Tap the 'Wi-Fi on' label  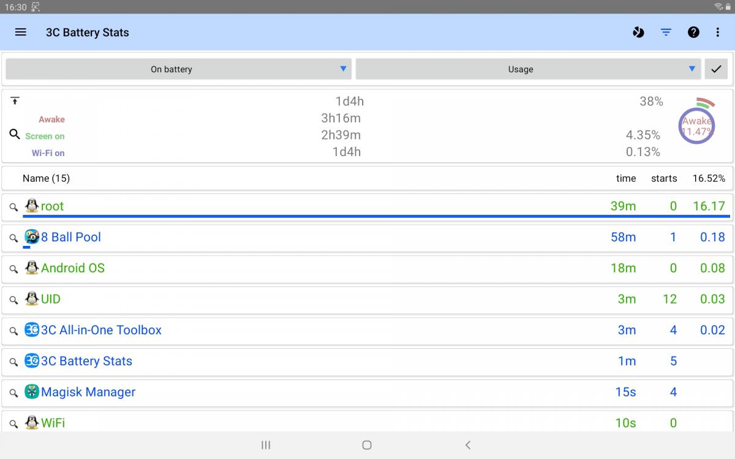pyautogui.click(x=48, y=153)
